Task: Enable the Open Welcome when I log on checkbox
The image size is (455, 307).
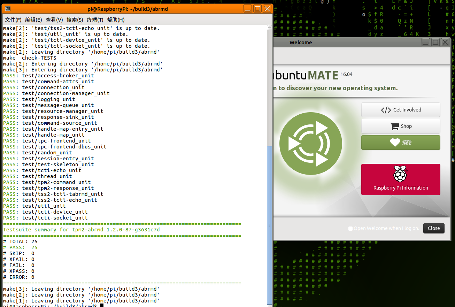Action: [x=350, y=228]
